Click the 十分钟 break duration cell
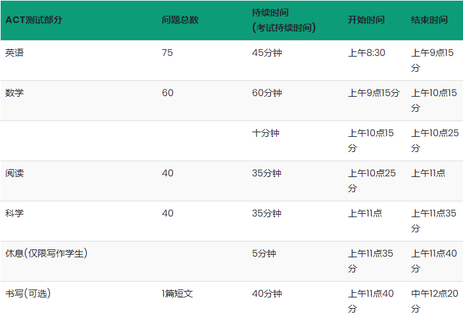Screen dimensions: 463x331 click(x=266, y=133)
